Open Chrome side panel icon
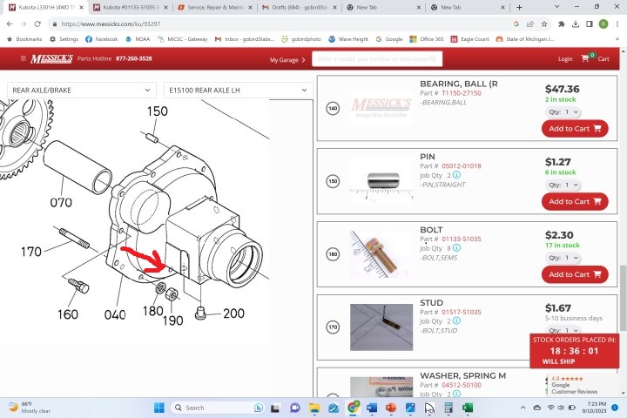The image size is (627, 418). (x=590, y=24)
